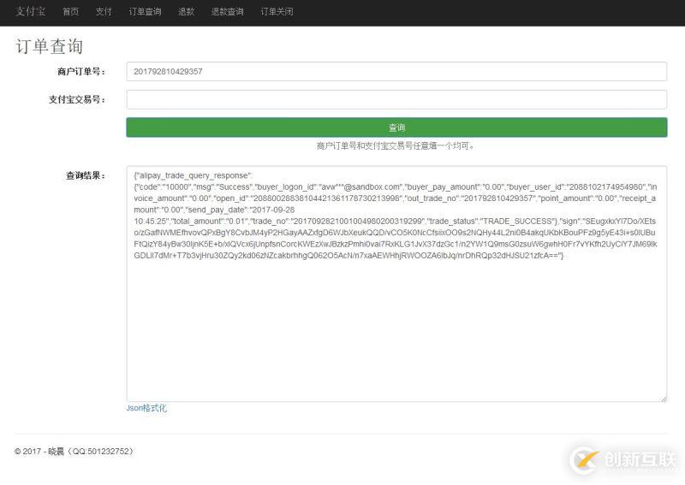The width and height of the screenshot is (685, 485).
Task: Click inside the 查询结果 textarea
Action: click(x=396, y=284)
